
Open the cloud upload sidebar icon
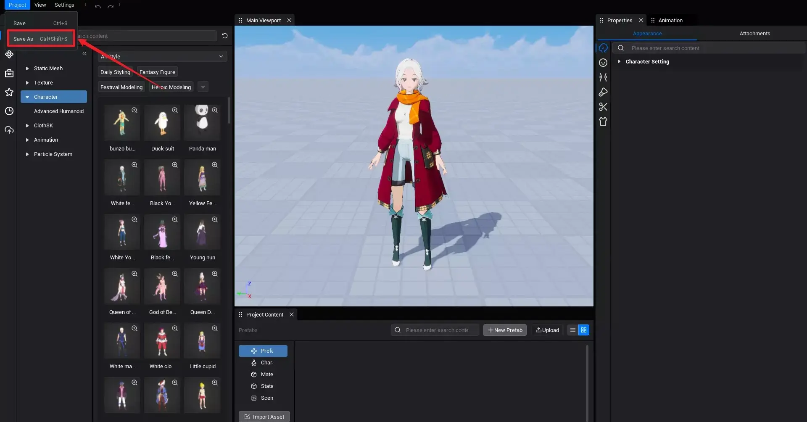(x=9, y=130)
